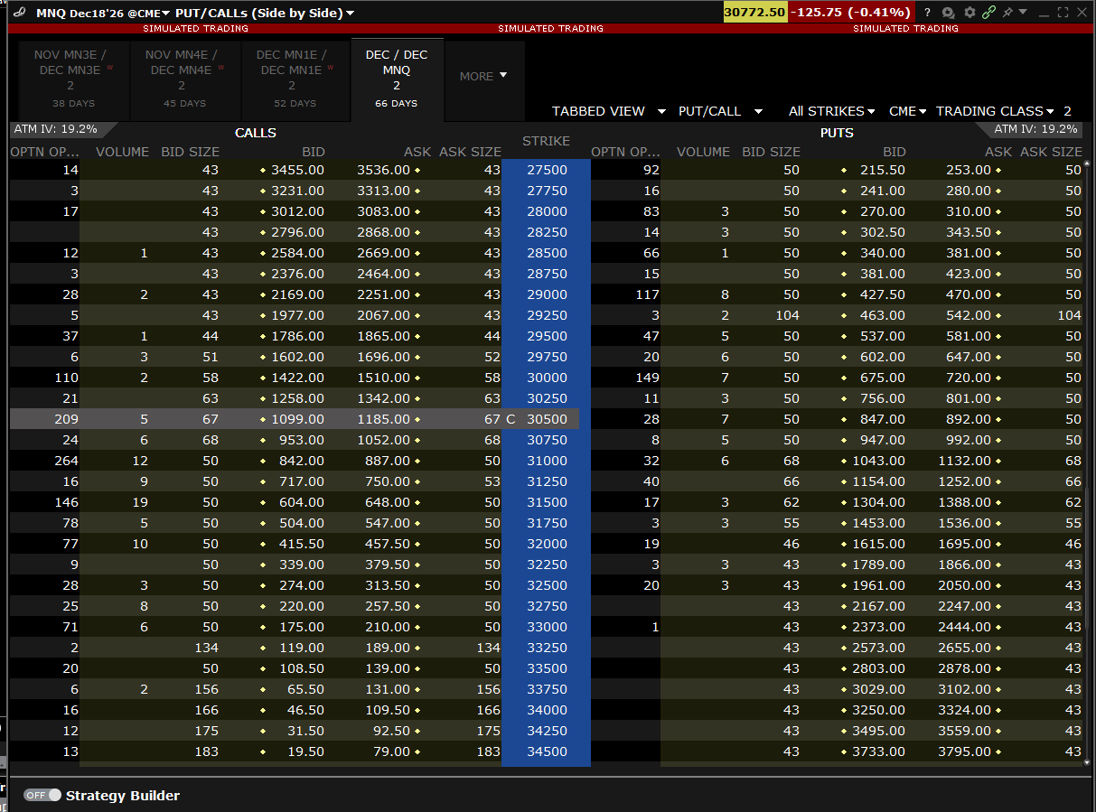The height and width of the screenshot is (812, 1096).
Task: Click the last price 30772.50 label
Action: (754, 13)
